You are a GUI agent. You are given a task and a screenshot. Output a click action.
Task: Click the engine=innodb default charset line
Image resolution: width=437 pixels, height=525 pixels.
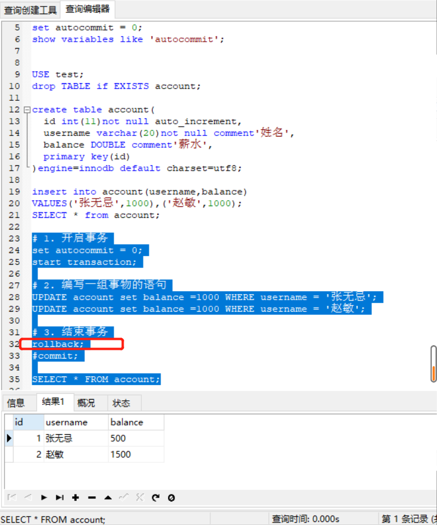point(137,168)
